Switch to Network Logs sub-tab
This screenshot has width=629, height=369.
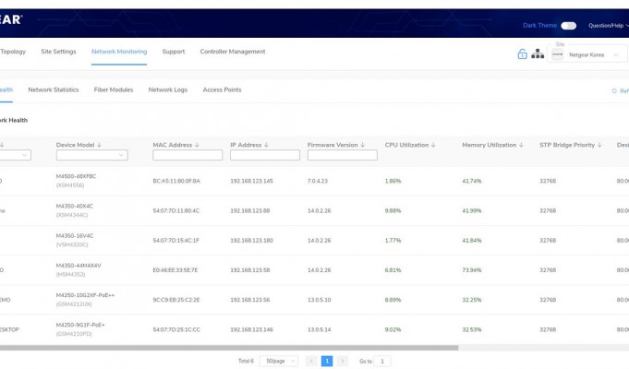click(x=168, y=89)
